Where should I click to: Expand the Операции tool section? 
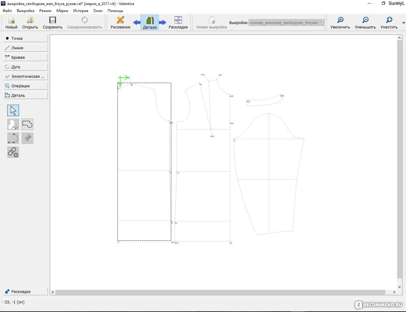pos(26,86)
